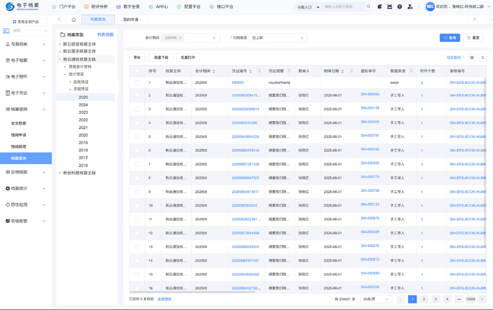Open the 20条/页 page size dropdown

pyautogui.click(x=375, y=299)
